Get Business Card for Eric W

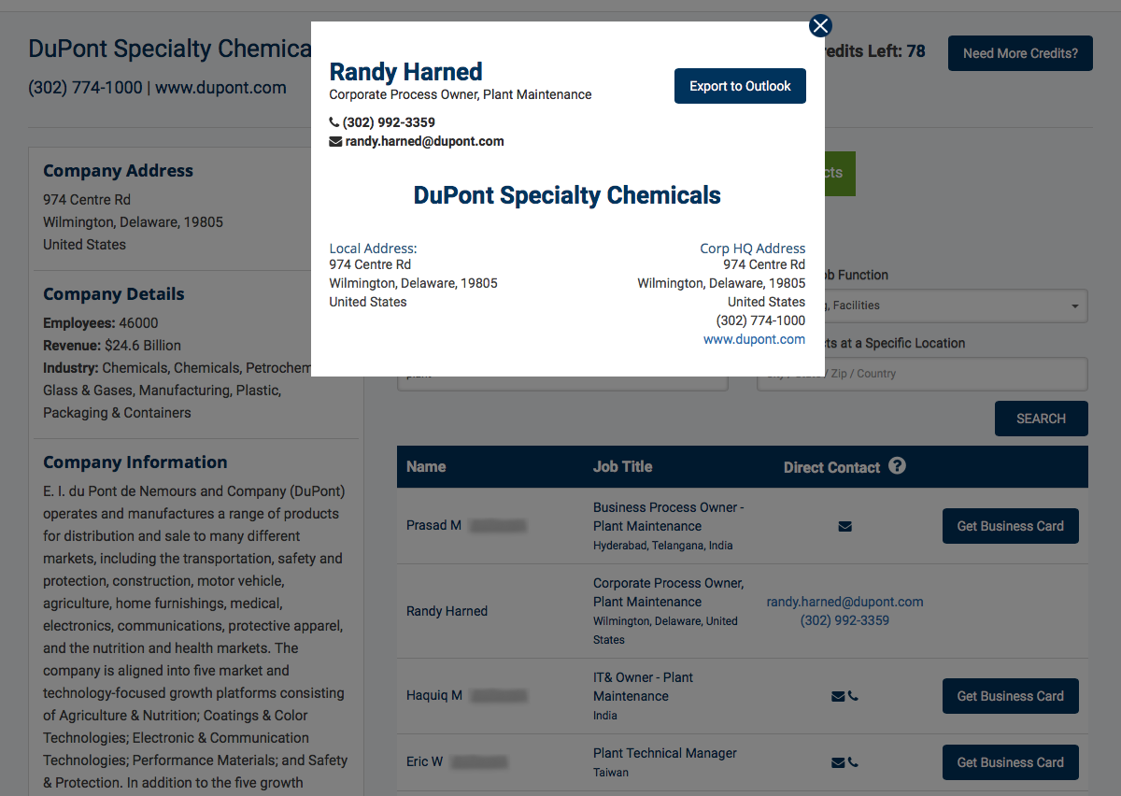1010,762
